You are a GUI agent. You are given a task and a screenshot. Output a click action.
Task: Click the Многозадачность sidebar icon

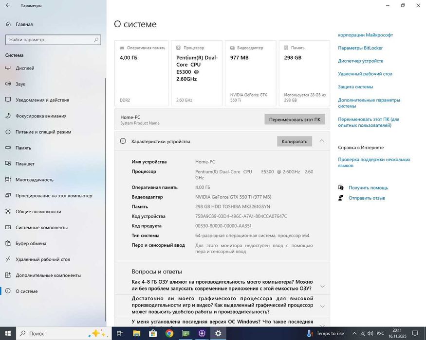click(x=8, y=180)
